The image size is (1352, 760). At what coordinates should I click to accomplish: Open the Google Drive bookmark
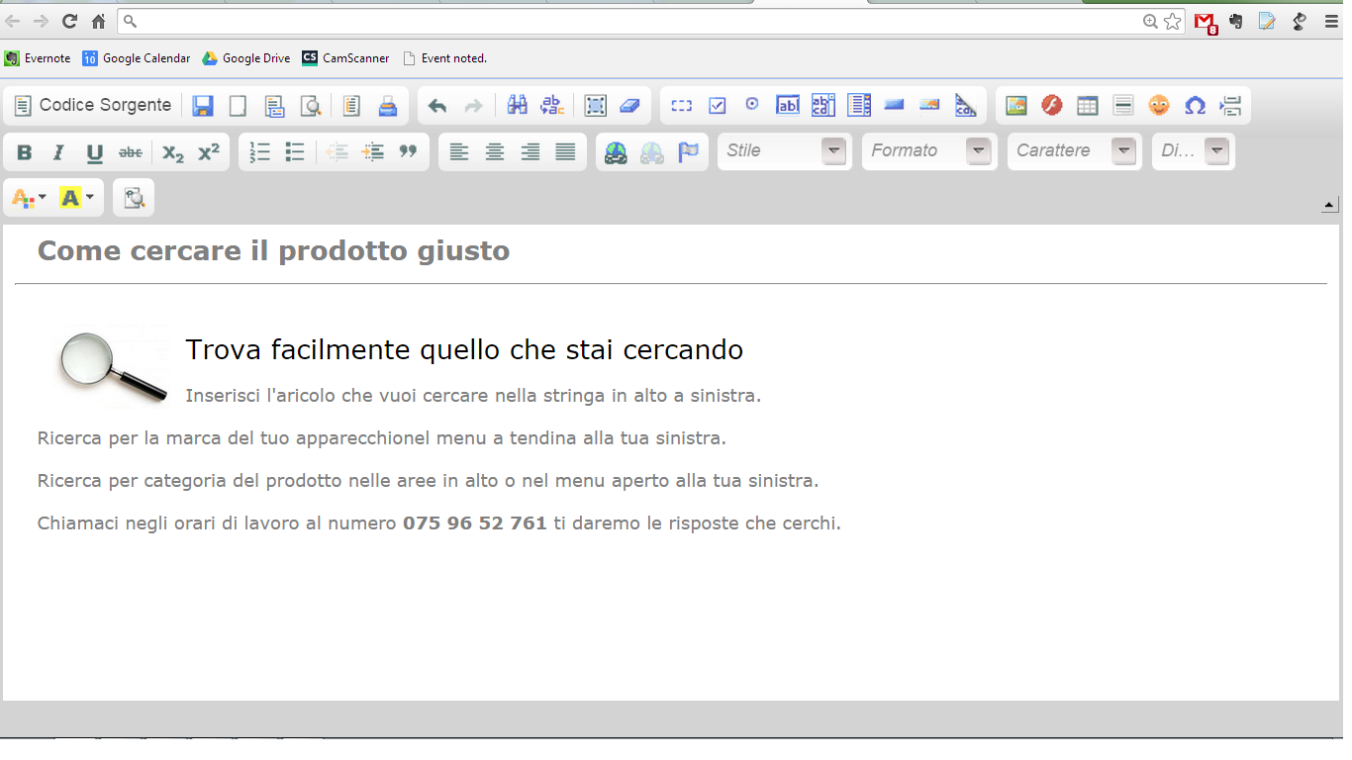(x=246, y=58)
